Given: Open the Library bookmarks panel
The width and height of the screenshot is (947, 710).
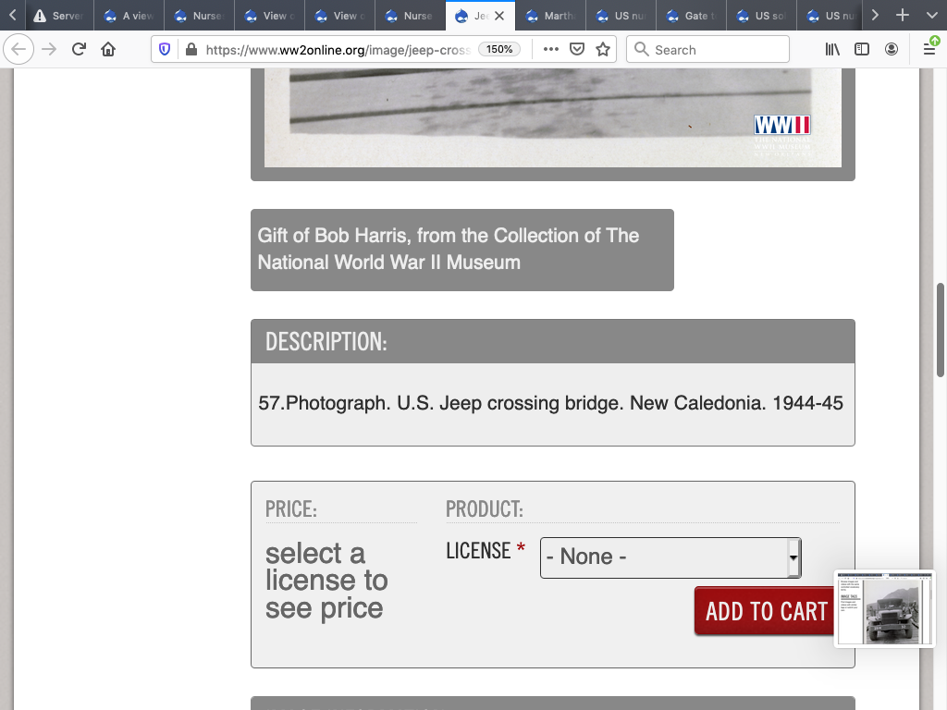Looking at the screenshot, I should (x=832, y=49).
